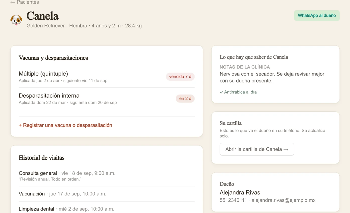Click the dog emoji avatar
The image size is (350, 213).
point(16,20)
